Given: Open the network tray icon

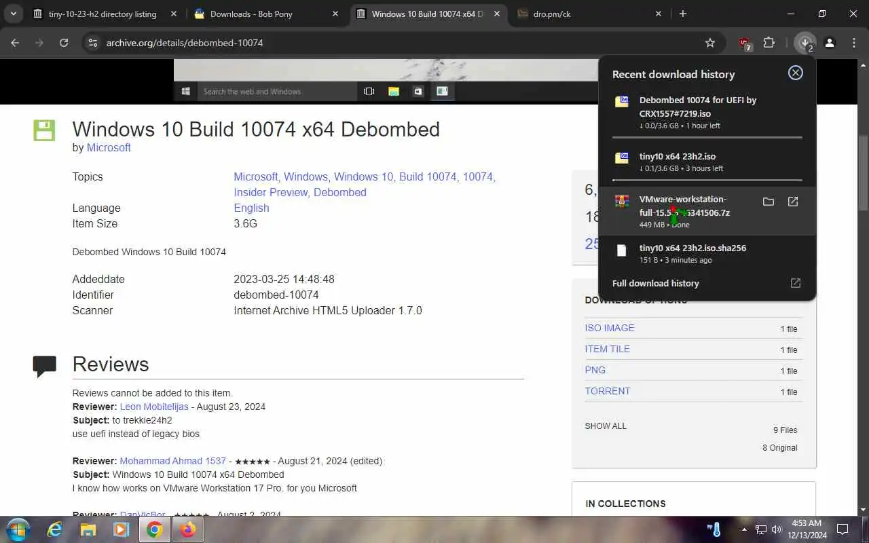Looking at the screenshot, I should point(761,529).
